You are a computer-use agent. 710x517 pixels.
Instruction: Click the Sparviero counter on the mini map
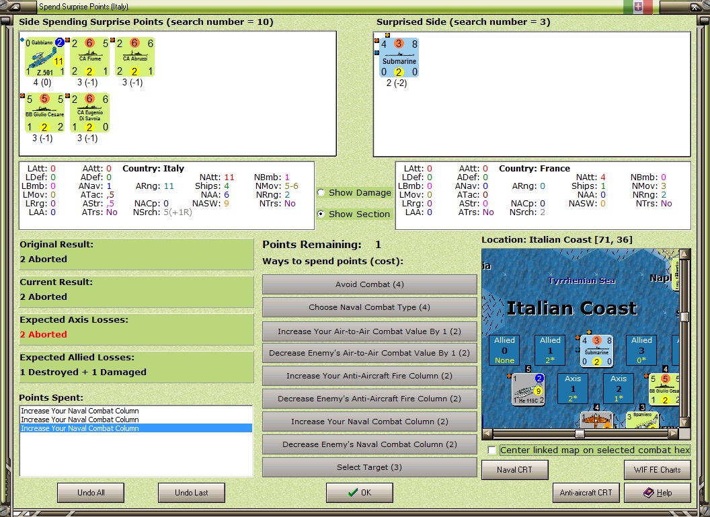click(642, 420)
